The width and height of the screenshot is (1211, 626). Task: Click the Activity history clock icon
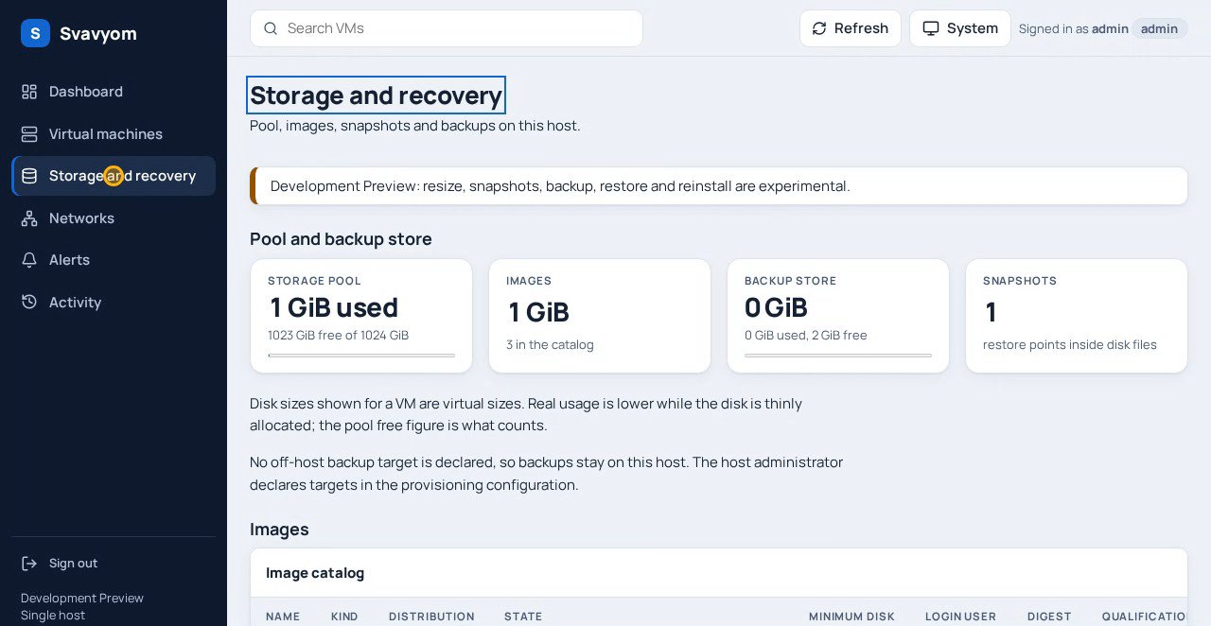(x=29, y=303)
